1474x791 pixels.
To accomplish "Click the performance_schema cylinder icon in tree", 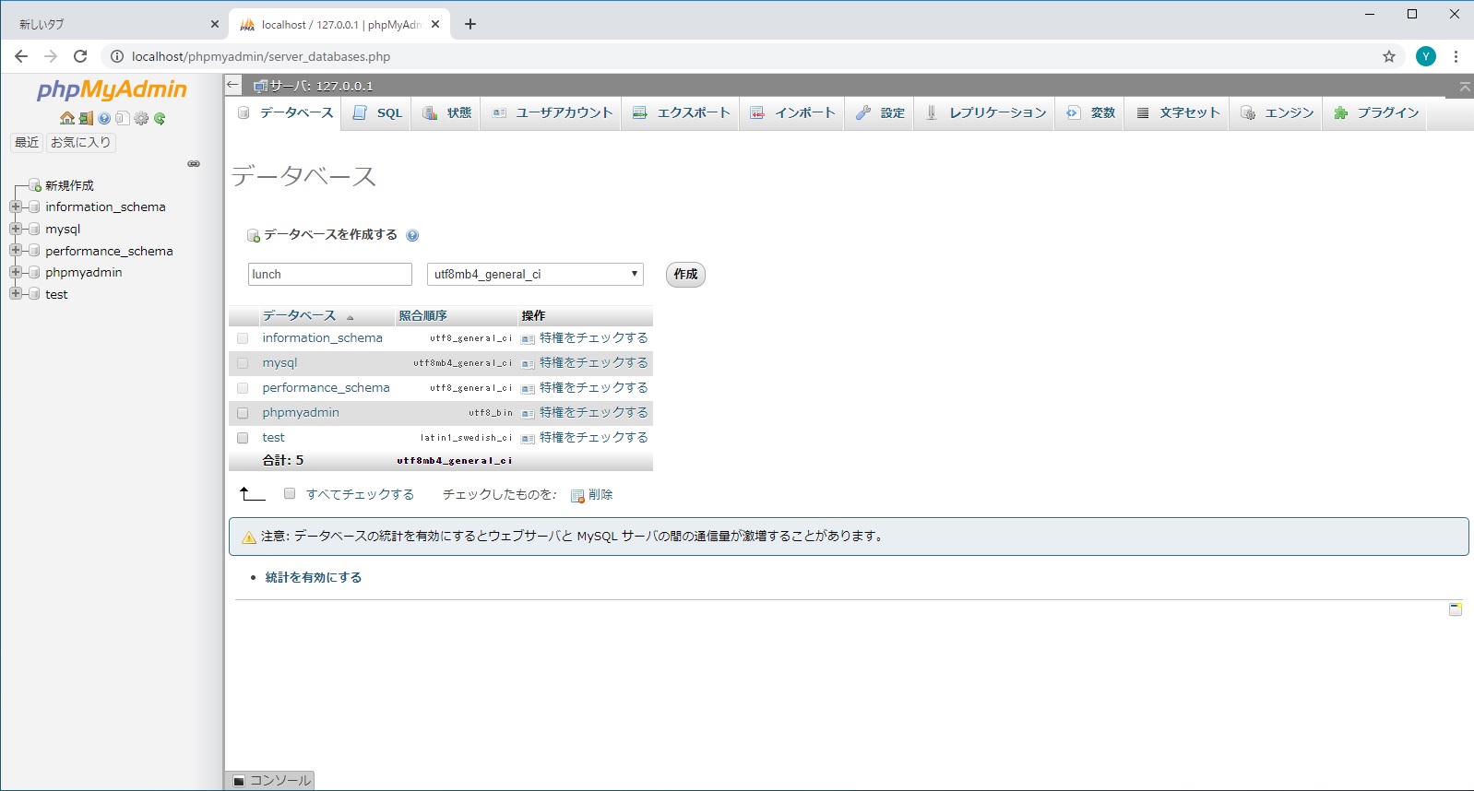I will point(34,251).
